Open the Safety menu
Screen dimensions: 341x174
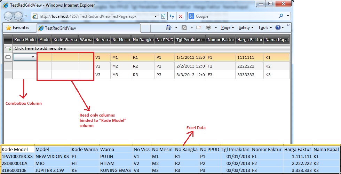[x=246, y=27]
